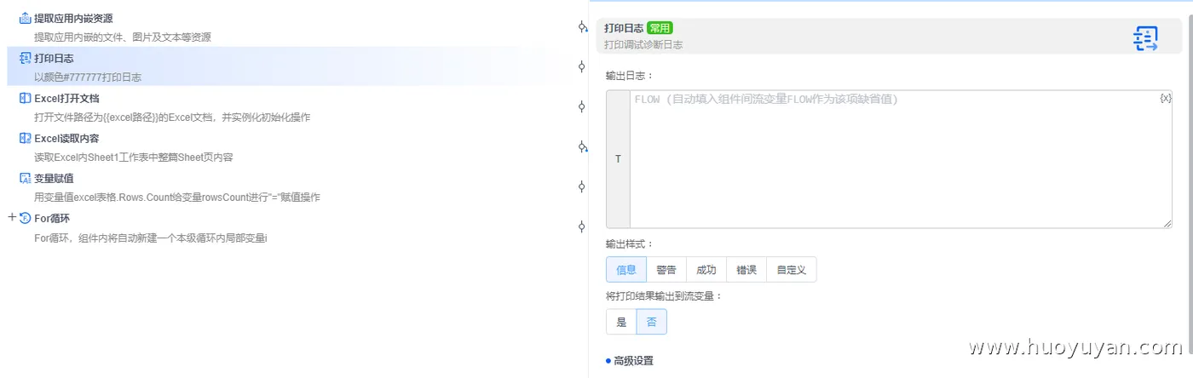Click the 输出日志 field label
1193x378 pixels.
630,76
